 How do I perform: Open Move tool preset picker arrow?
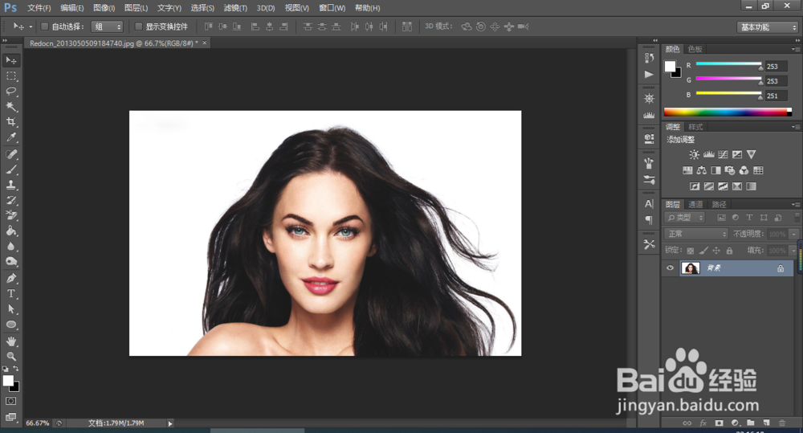31,27
